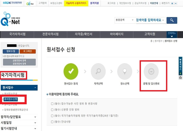Image resolution: width=183 pixels, height=131 pixels.
Task: Click the 장소선택 location pin icon
Action: (125, 71)
